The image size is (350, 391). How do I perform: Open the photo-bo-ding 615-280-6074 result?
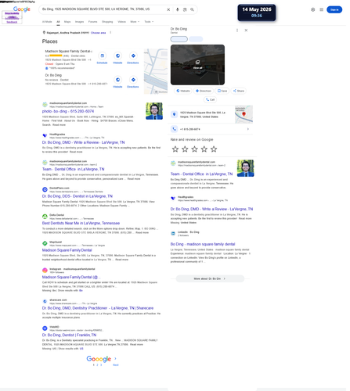coord(68,111)
